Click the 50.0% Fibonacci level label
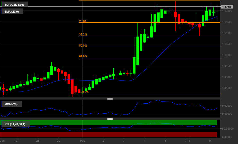The image size is (238, 144). [83, 46]
